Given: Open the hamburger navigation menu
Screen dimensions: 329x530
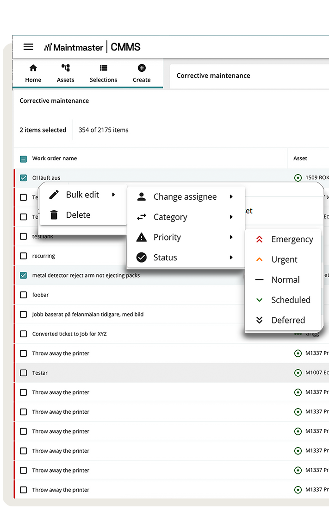Looking at the screenshot, I should pos(28,47).
